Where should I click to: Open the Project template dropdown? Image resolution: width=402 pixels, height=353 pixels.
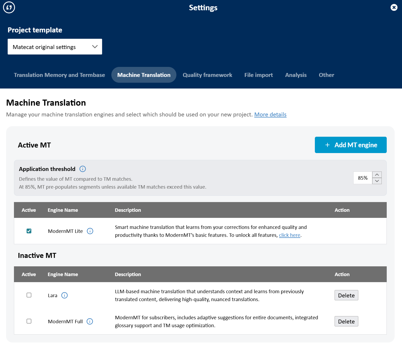point(55,47)
